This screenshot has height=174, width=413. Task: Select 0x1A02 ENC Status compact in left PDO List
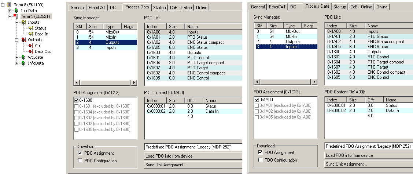[x=193, y=42]
